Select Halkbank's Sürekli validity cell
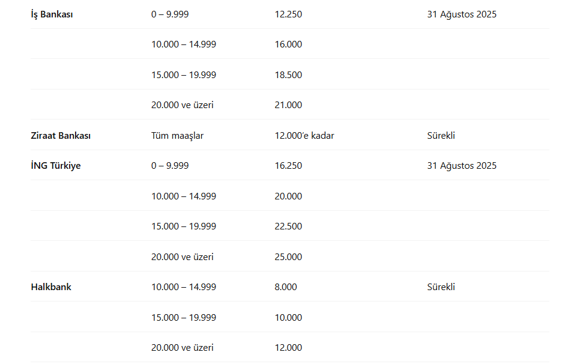The image size is (580, 364). (x=441, y=287)
